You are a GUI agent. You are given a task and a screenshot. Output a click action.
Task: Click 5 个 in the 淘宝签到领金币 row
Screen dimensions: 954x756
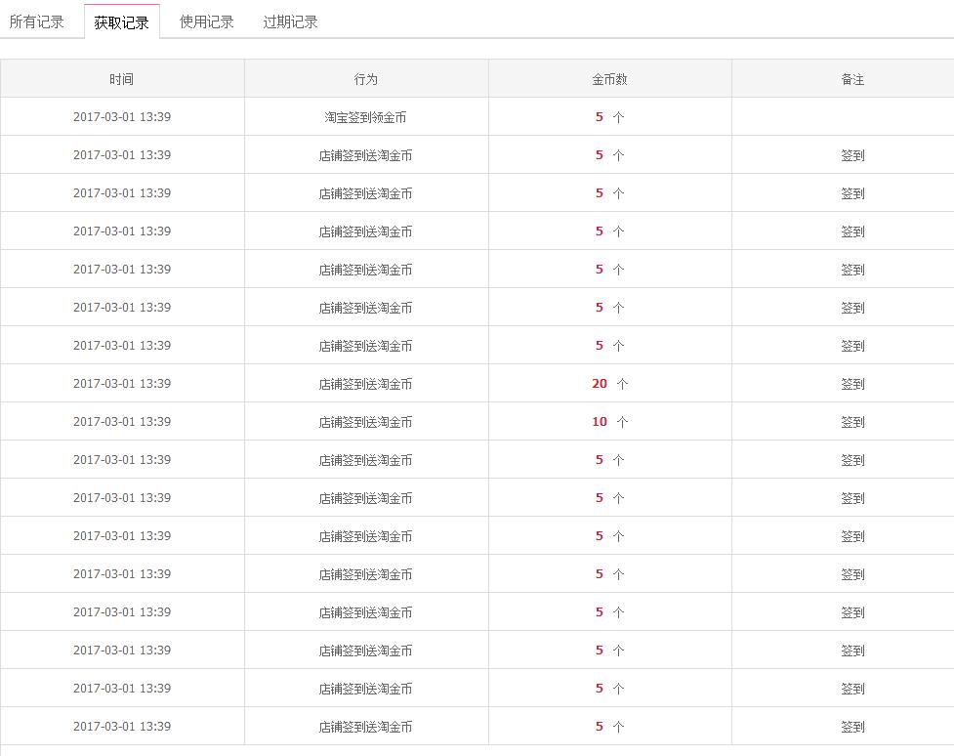point(609,117)
